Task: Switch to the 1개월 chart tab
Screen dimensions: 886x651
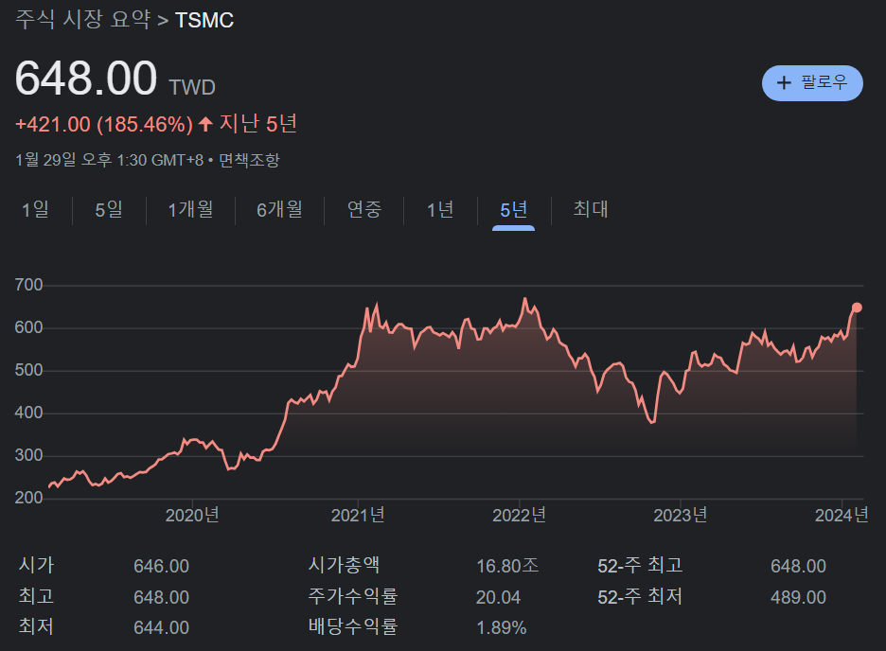Action: [190, 209]
